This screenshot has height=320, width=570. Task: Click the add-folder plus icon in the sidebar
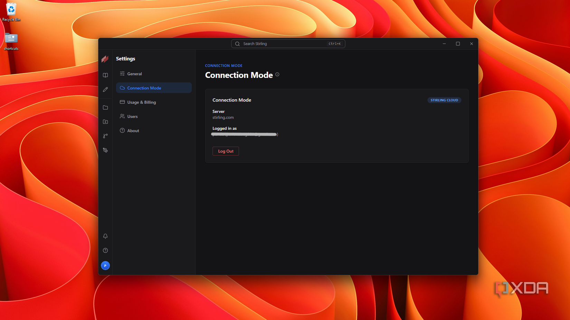[105, 122]
